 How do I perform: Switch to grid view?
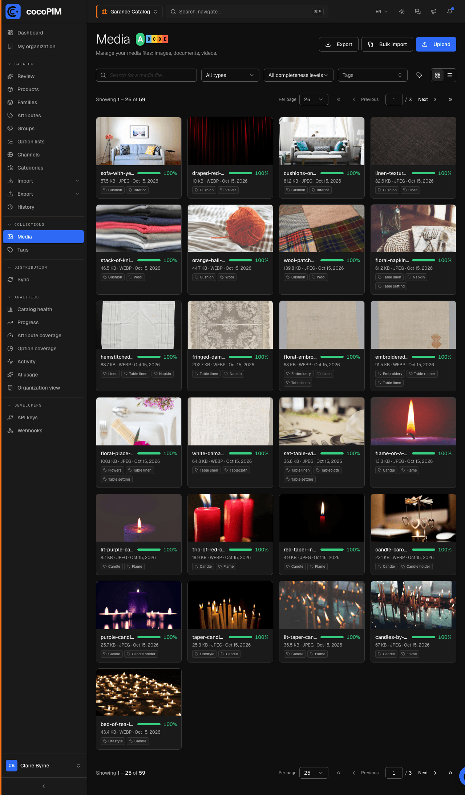coord(438,75)
